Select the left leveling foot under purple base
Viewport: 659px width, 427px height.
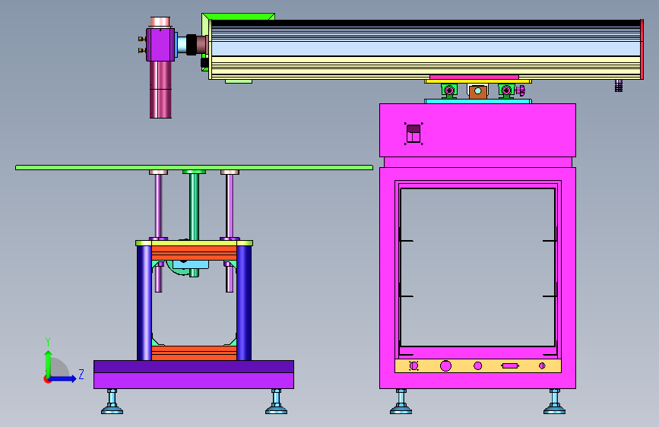pos(112,401)
